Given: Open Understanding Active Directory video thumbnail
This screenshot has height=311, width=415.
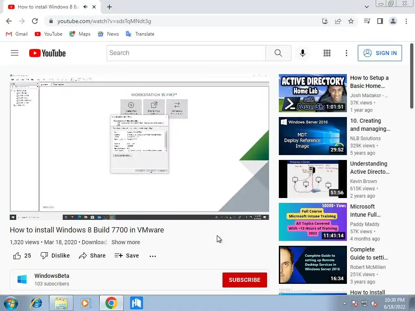Looking at the screenshot, I should (x=312, y=179).
